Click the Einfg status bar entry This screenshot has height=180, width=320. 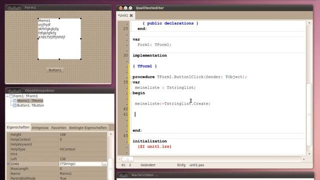(x=181, y=165)
